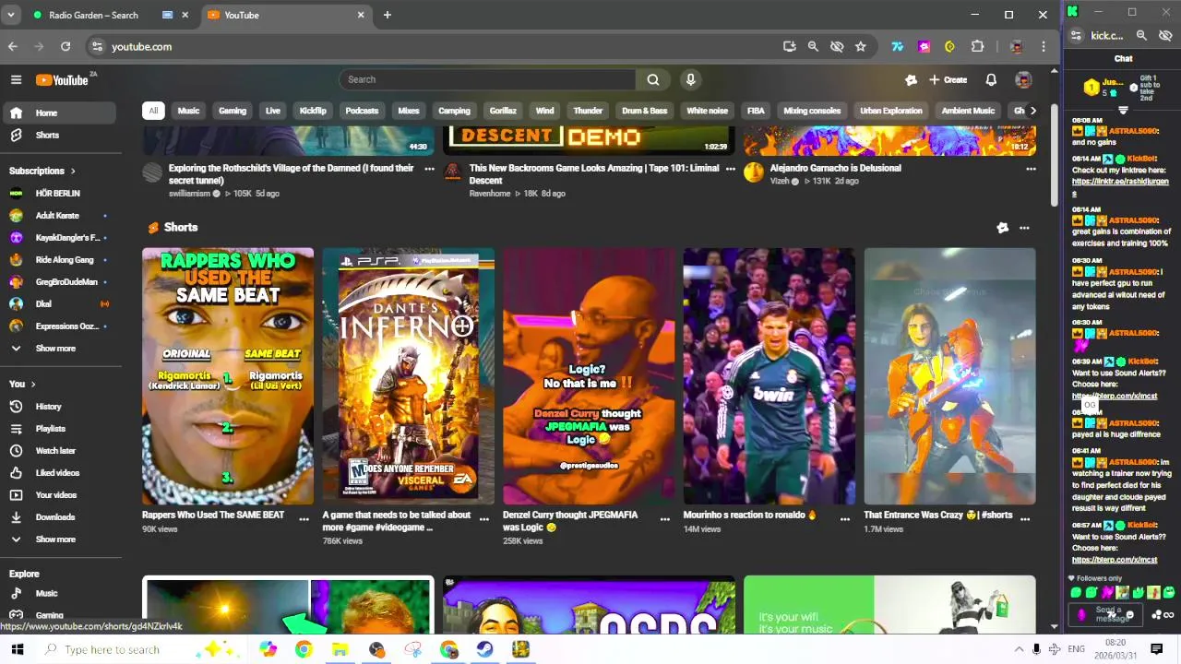Open the Windows notification center
Image resolution: width=1181 pixels, height=664 pixels.
(1156, 649)
